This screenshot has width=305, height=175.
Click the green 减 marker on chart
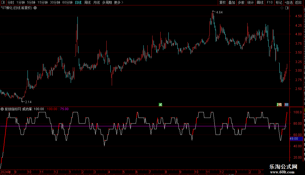coord(161,105)
